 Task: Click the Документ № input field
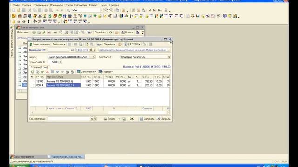click(x=59, y=50)
